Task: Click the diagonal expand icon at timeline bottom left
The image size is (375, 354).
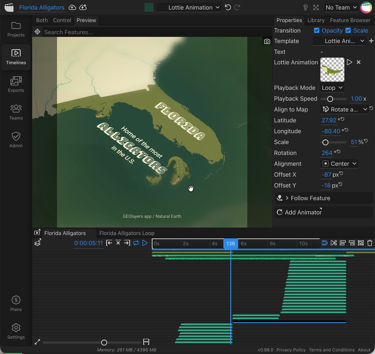Action: click(37, 342)
